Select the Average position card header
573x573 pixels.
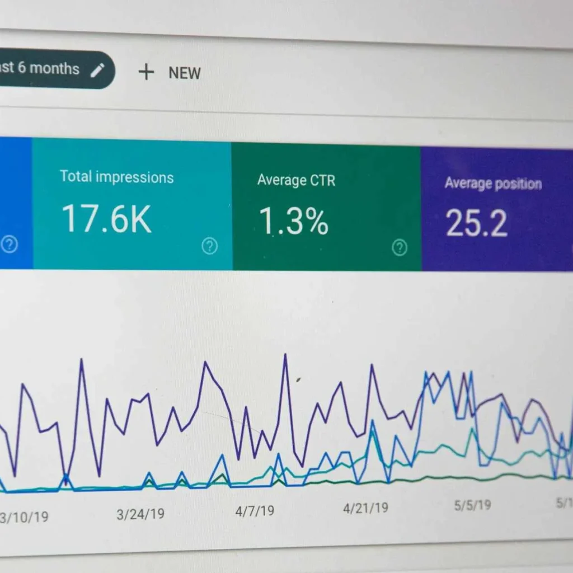click(x=493, y=184)
